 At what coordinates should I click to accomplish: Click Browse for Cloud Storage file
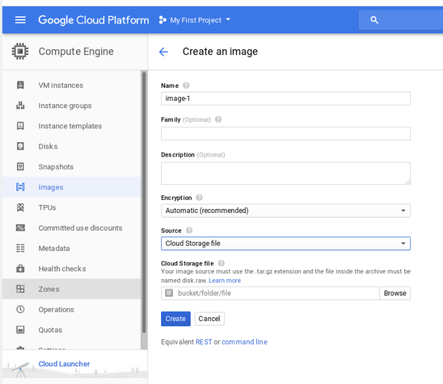(395, 293)
